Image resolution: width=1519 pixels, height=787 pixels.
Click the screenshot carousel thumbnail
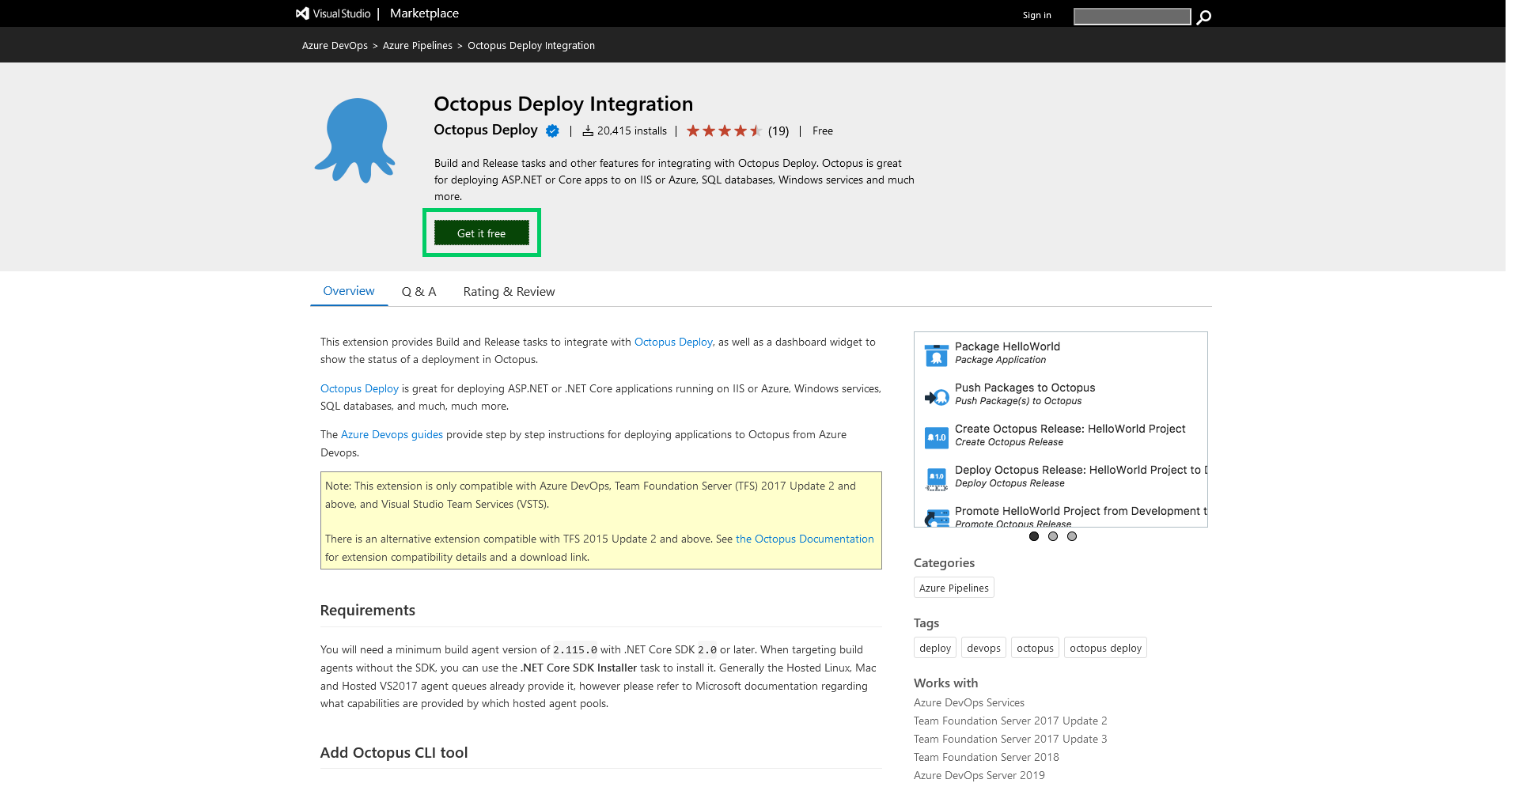point(1060,429)
